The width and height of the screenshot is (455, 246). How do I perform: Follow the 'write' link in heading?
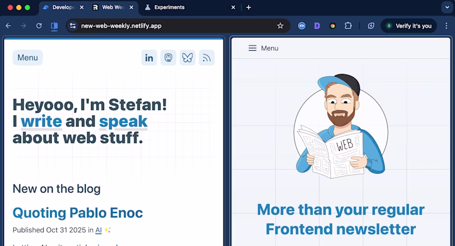click(41, 121)
